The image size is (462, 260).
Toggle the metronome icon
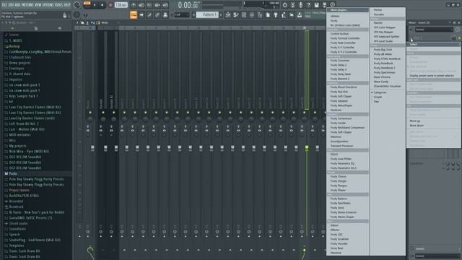(x=134, y=5)
